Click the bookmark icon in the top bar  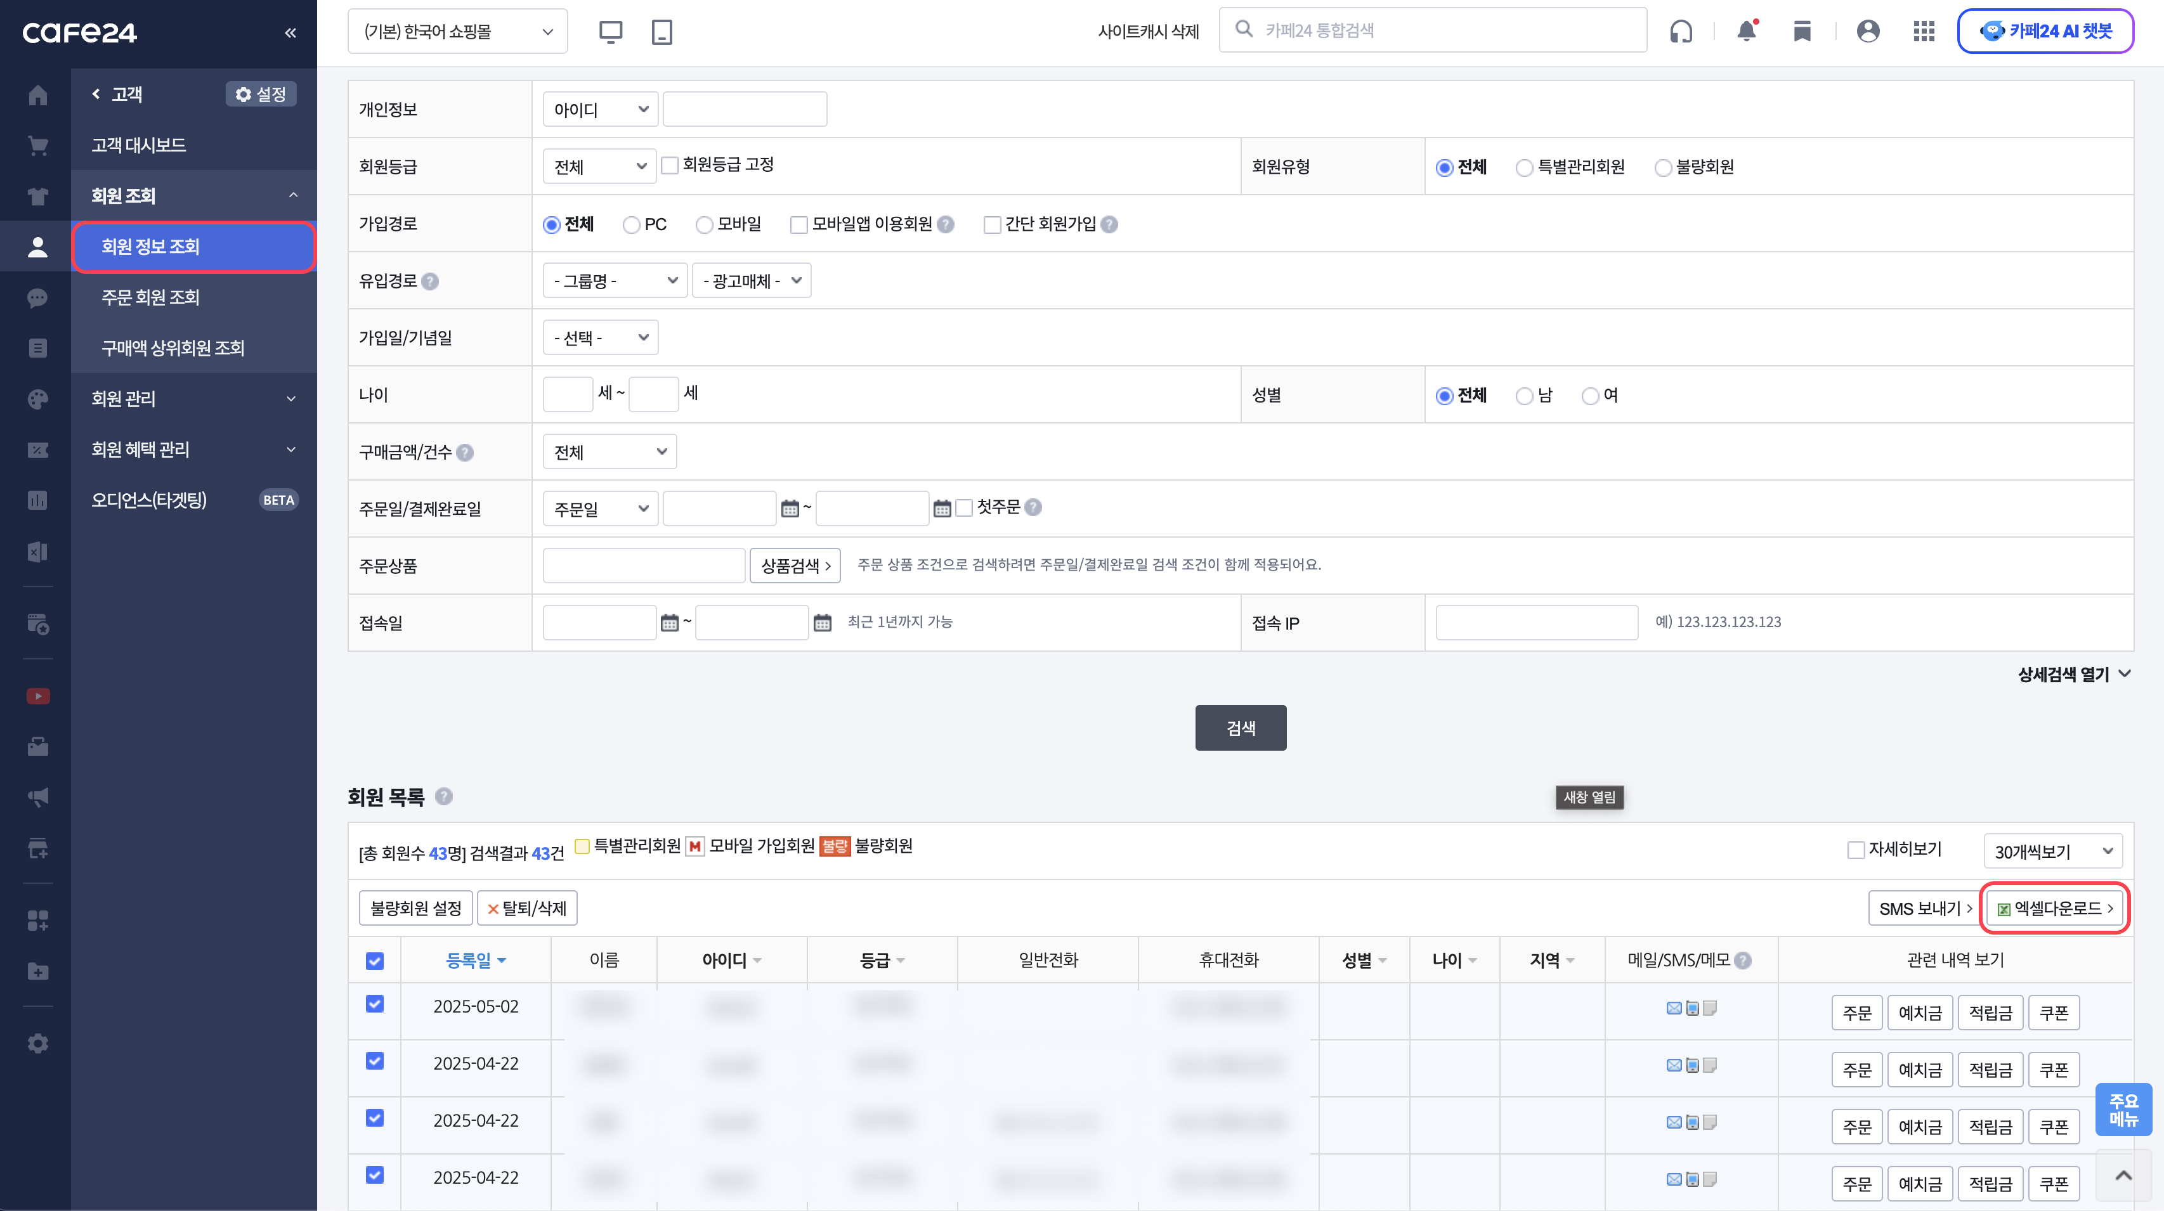[1802, 31]
